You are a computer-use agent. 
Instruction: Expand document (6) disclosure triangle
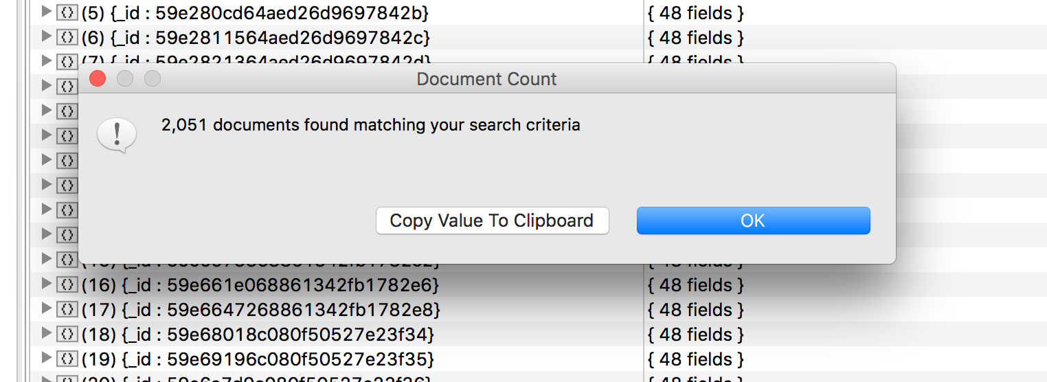click(46, 36)
